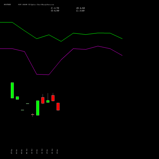Select the 13 Oct date label

tap(37, 151)
